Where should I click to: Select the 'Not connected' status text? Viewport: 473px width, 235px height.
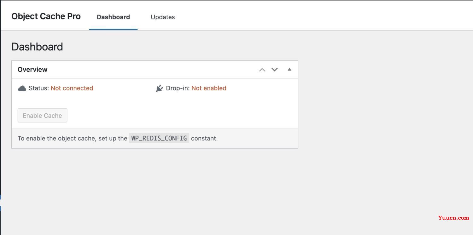tap(72, 88)
